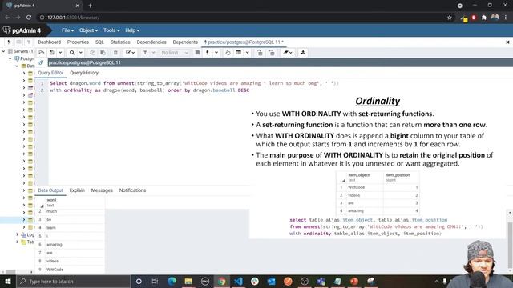This screenshot has height=288, width=513.
Task: Collapse the Databases tree node
Action: tap(17, 66)
